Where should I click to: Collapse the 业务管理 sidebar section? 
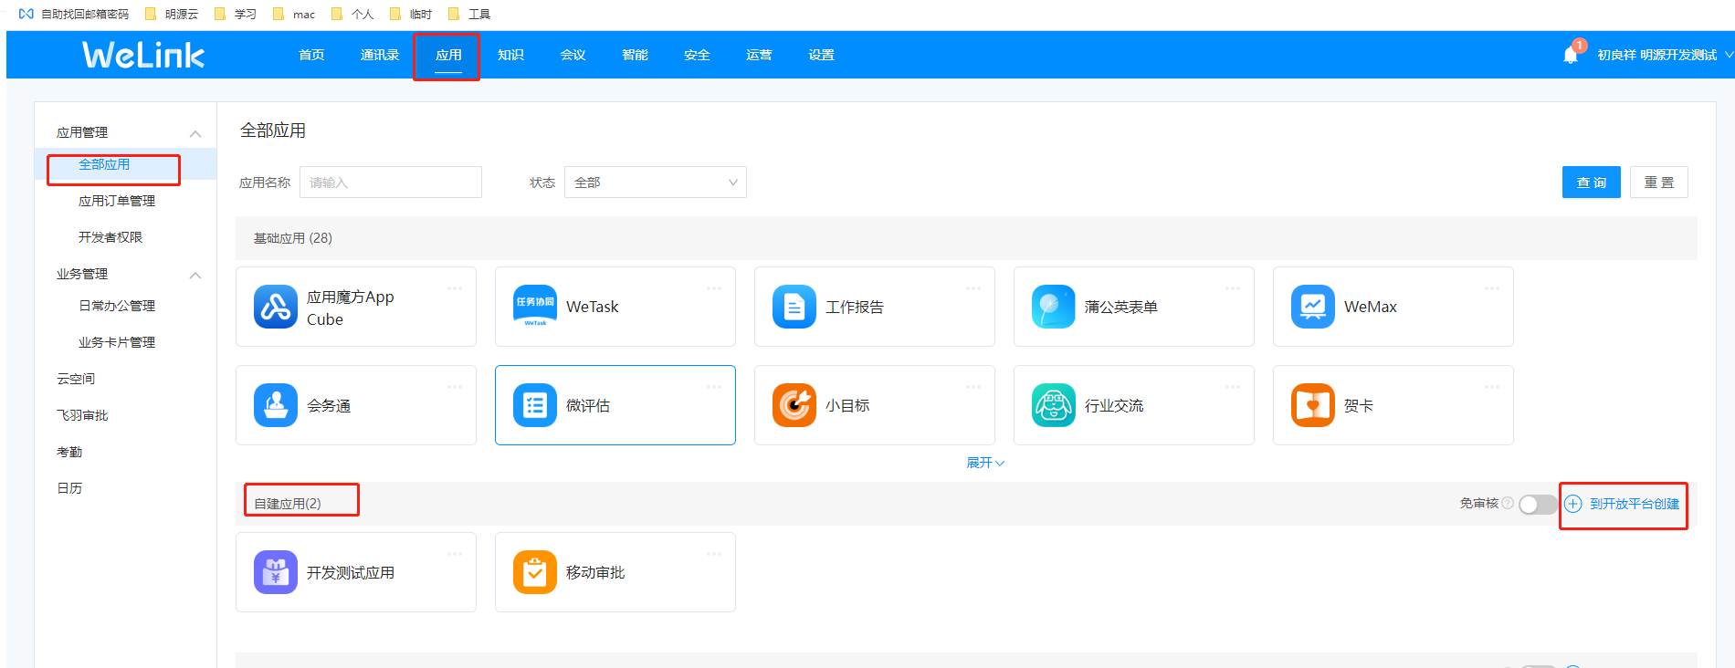195,275
